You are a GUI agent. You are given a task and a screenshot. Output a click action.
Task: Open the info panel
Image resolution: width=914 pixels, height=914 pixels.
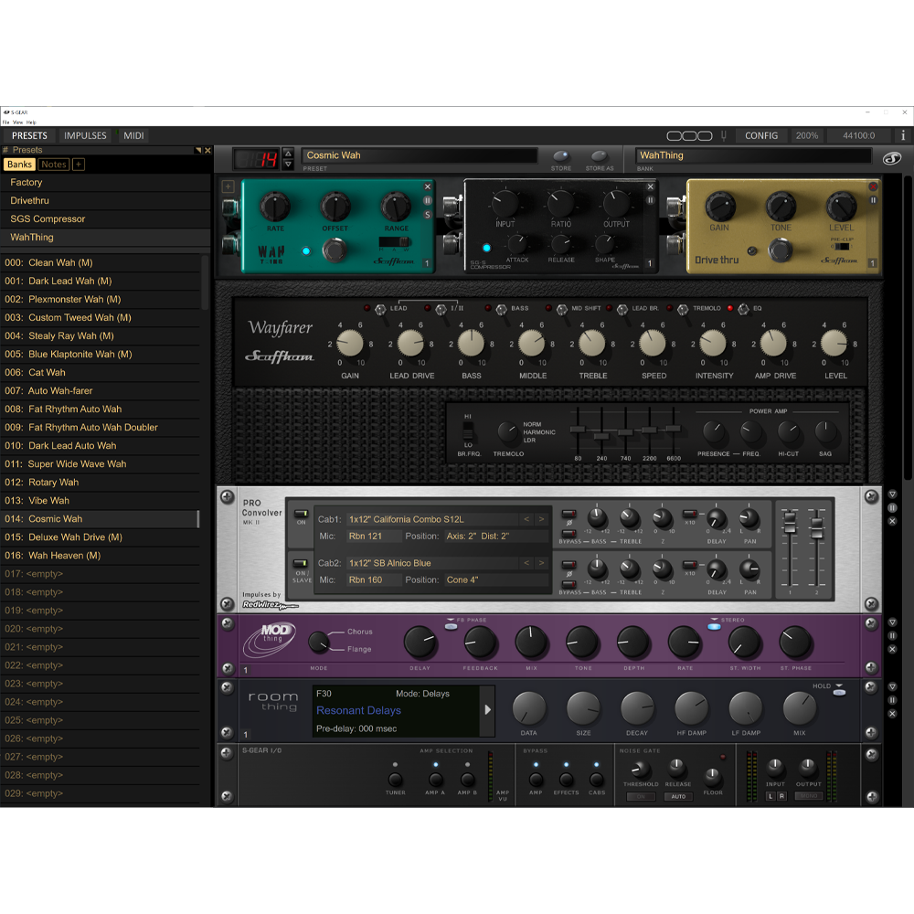pyautogui.click(x=903, y=135)
